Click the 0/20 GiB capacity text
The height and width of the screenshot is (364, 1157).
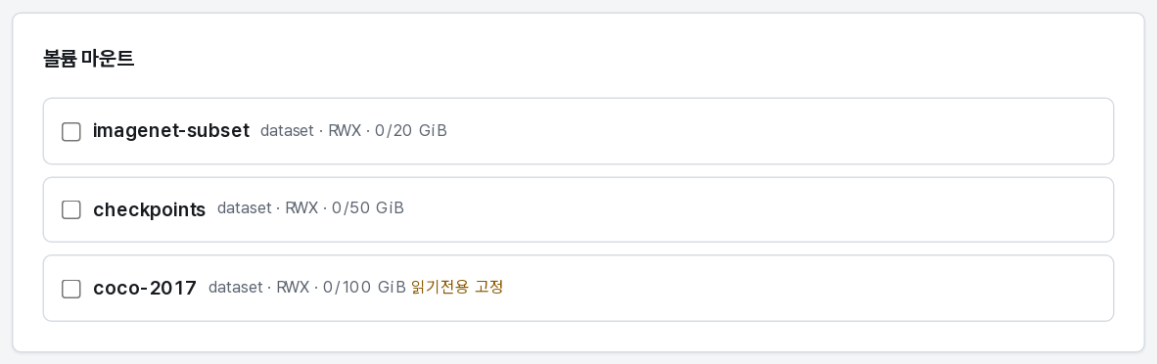pyautogui.click(x=411, y=131)
